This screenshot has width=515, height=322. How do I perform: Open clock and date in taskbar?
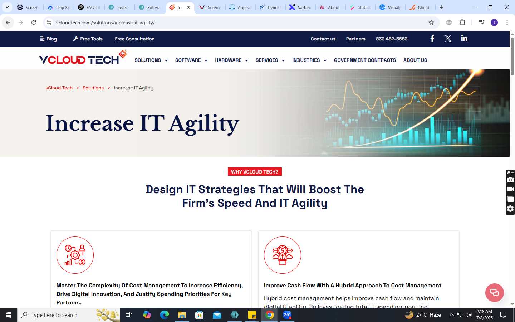point(484,315)
